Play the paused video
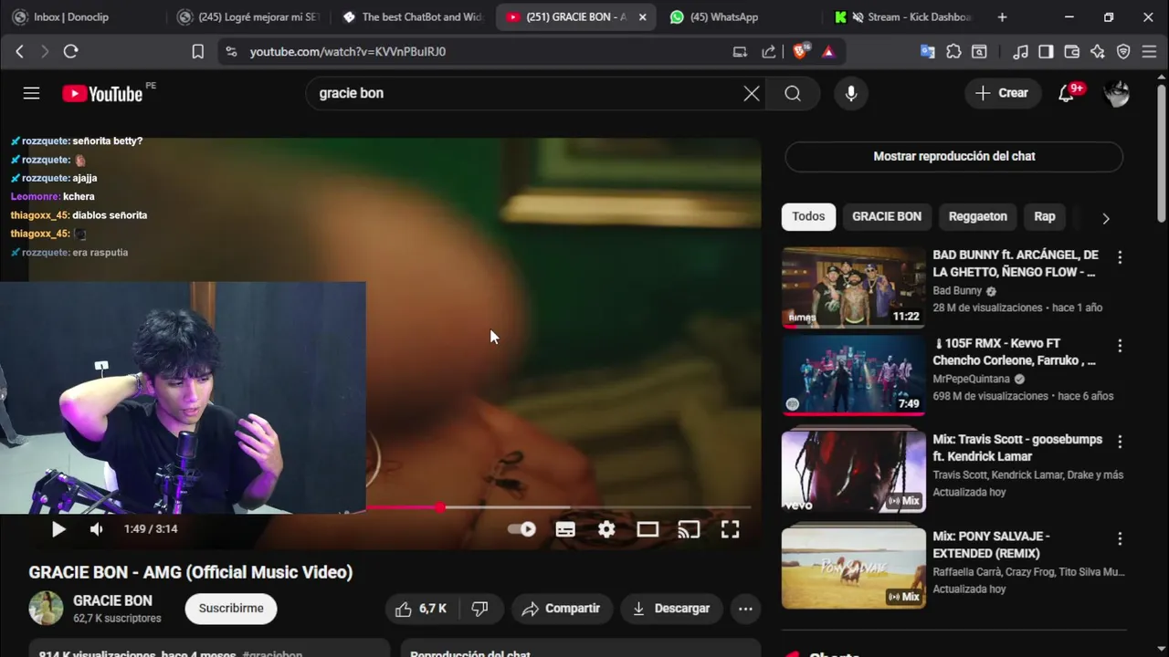1169x657 pixels. (x=58, y=529)
